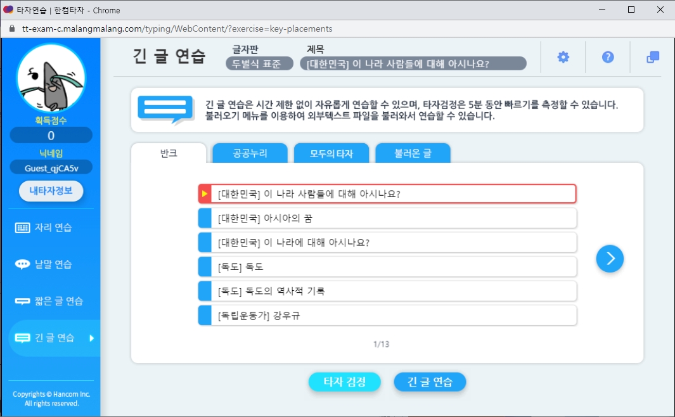Open the settings gear at top right
This screenshot has height=417, width=675.
click(562, 56)
